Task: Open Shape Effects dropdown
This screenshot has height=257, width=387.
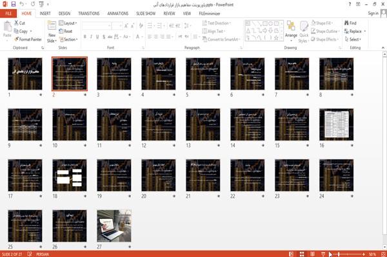Action: 324,39
